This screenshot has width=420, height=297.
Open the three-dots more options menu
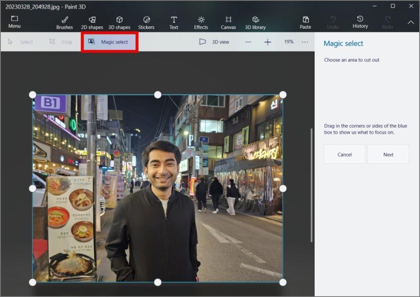pos(305,42)
